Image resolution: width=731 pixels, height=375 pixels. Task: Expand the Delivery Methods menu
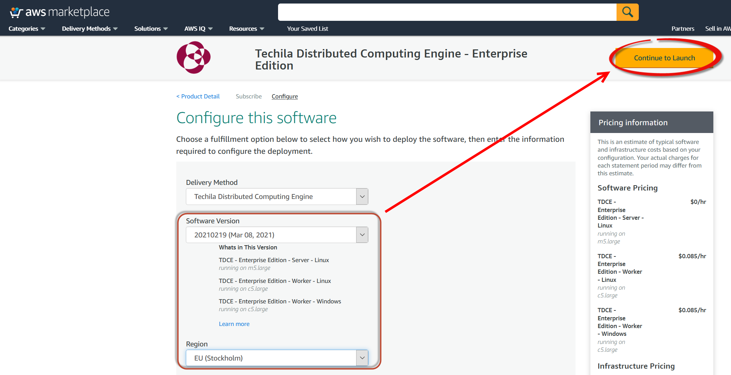click(x=89, y=29)
